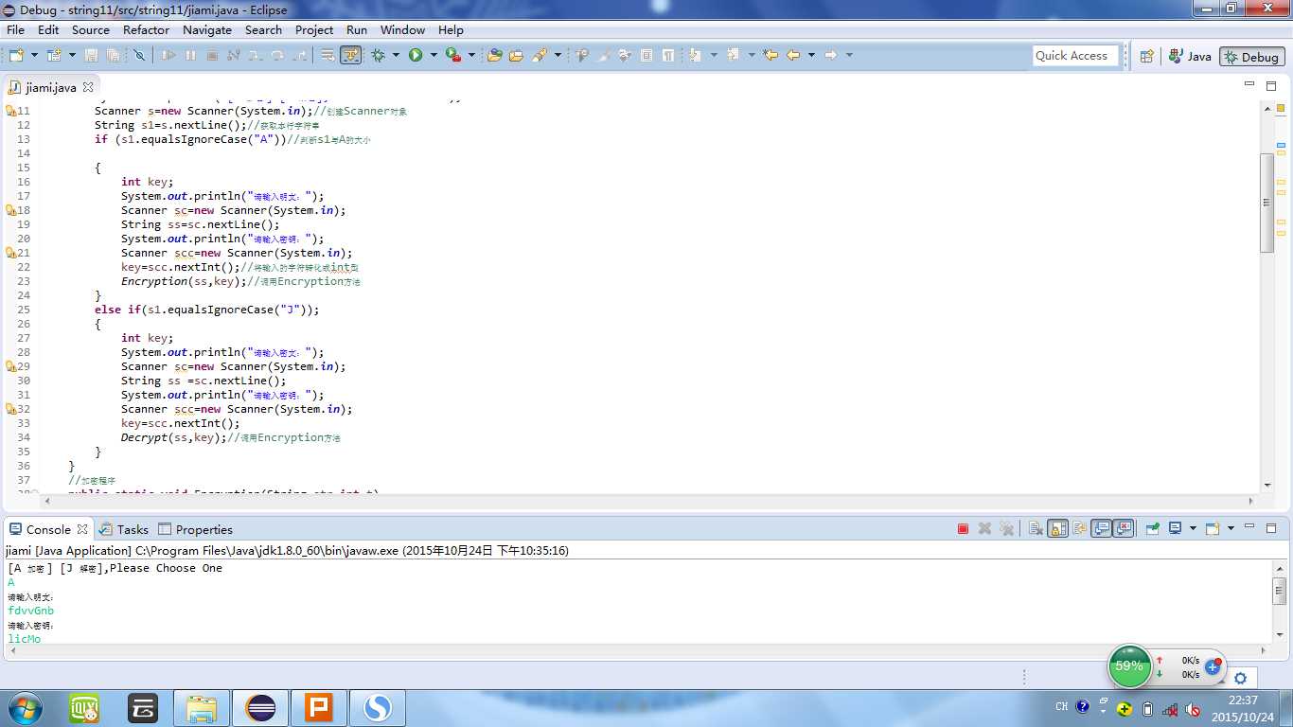Click warning marker on line 11
1293x727 pixels.
[x=10, y=111]
